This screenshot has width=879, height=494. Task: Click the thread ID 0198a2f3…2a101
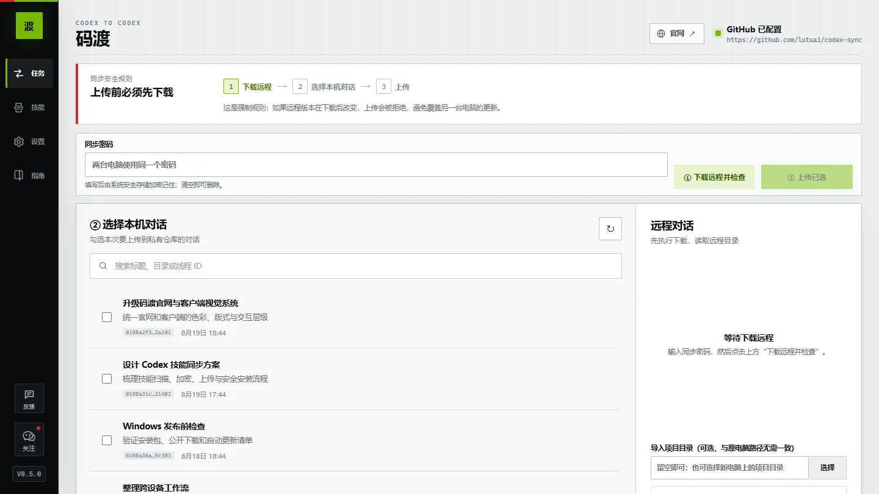[x=148, y=332]
